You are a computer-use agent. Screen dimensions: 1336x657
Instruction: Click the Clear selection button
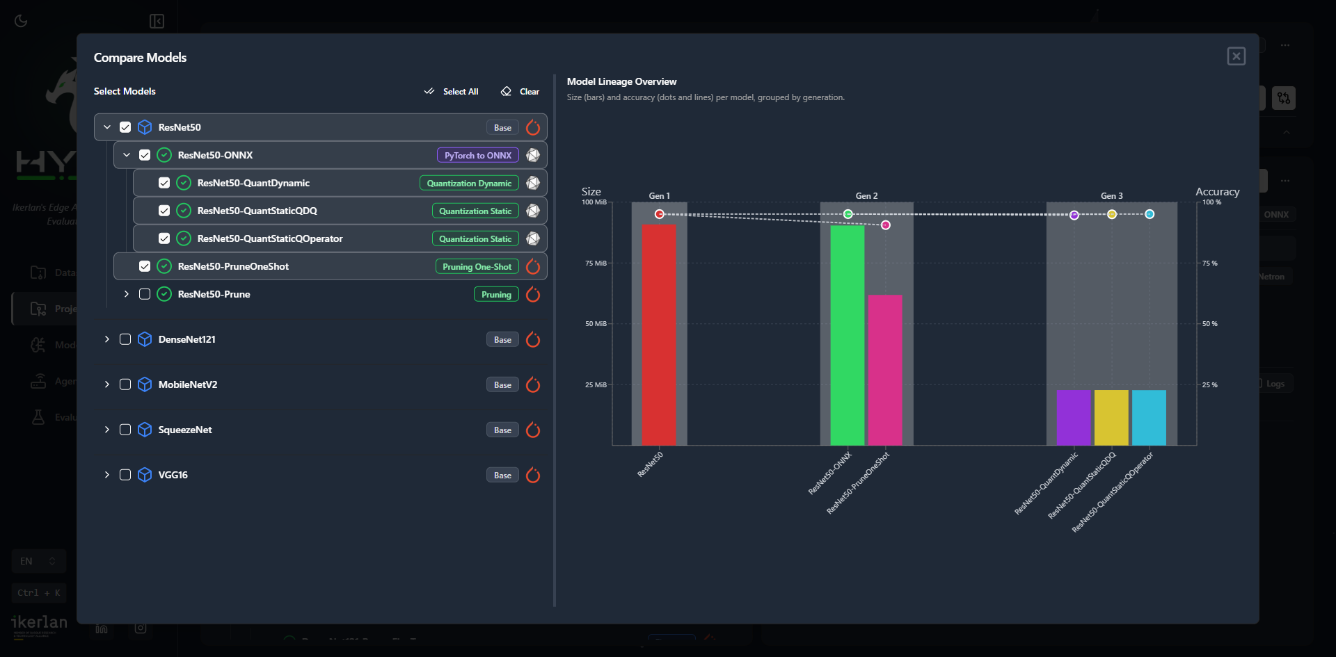(520, 92)
